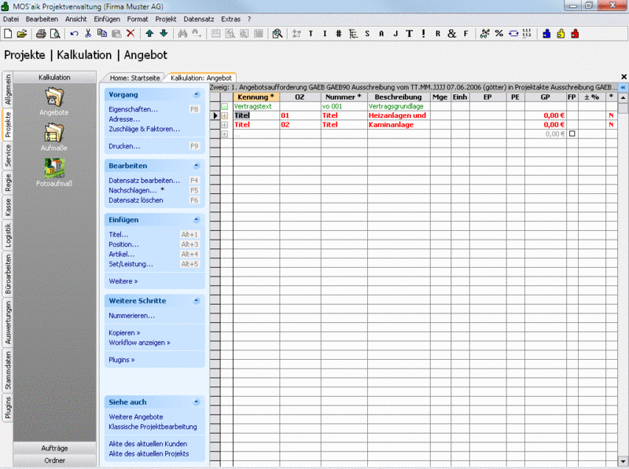
Task: Hide the side panel with the « button
Action: click(623, 87)
